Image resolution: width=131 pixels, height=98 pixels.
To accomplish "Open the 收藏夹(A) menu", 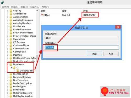I will 35,7.
